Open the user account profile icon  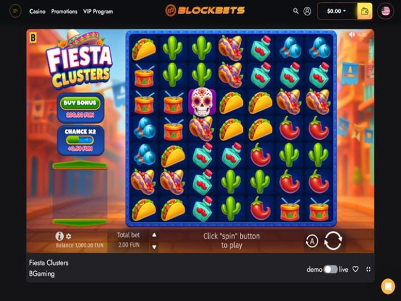click(307, 11)
